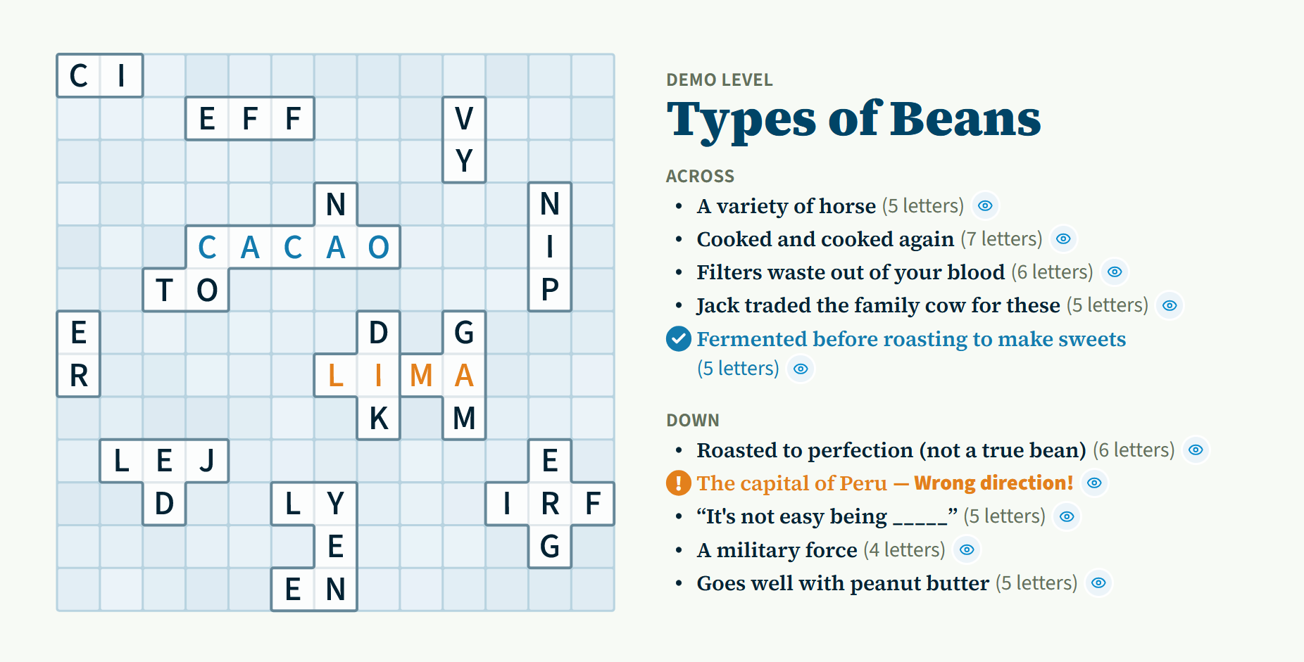
Task: Select the DOWN section heading
Action: pyautogui.click(x=693, y=420)
